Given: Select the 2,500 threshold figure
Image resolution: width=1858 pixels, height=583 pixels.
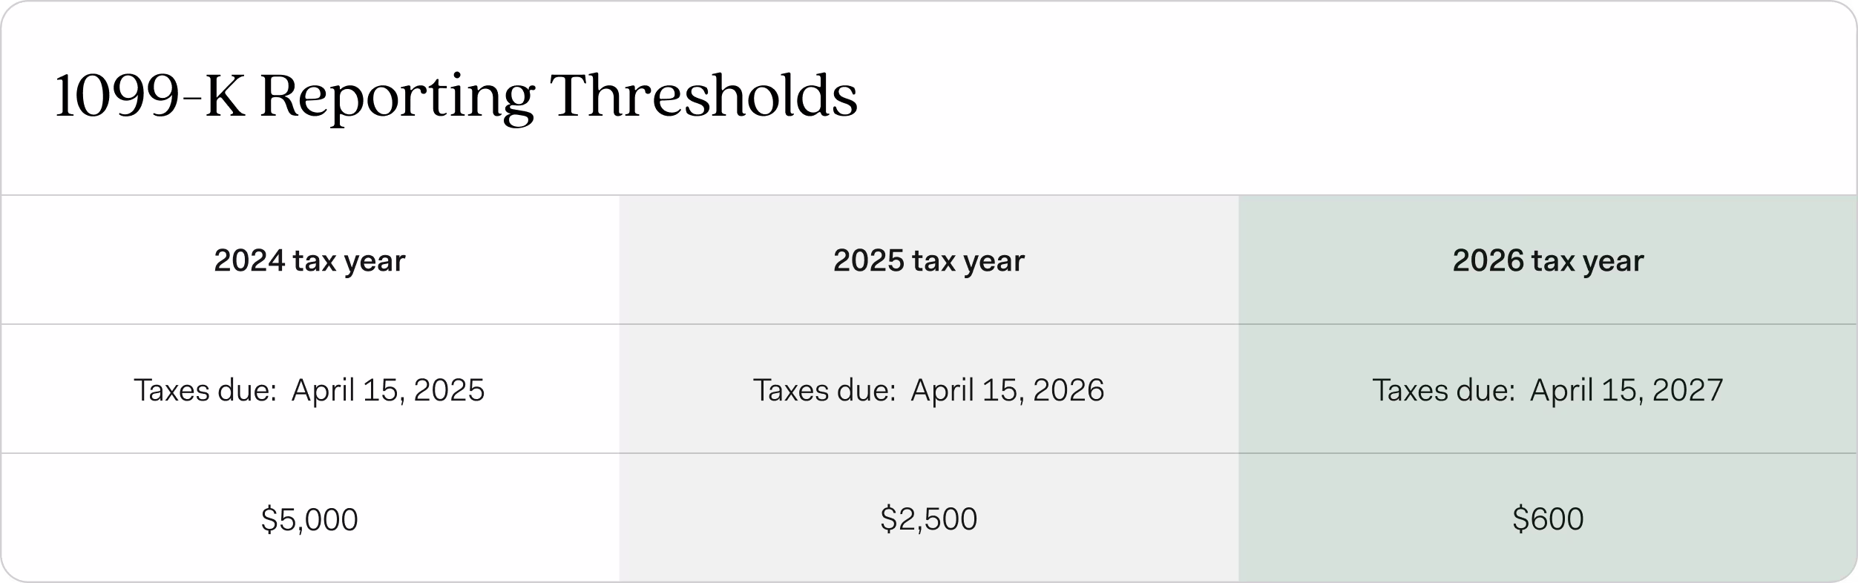Looking at the screenshot, I should [937, 519].
